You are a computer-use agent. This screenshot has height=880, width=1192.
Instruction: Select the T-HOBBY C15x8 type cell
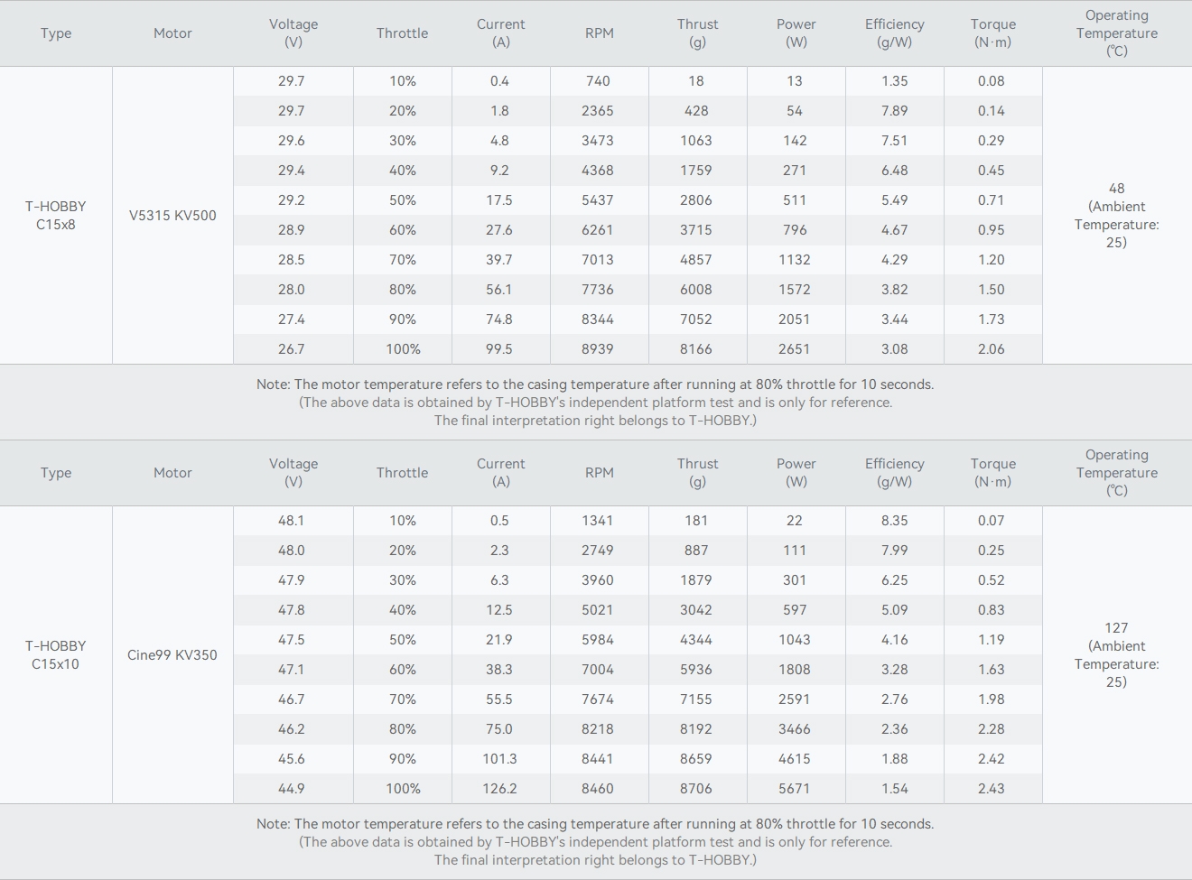click(56, 216)
